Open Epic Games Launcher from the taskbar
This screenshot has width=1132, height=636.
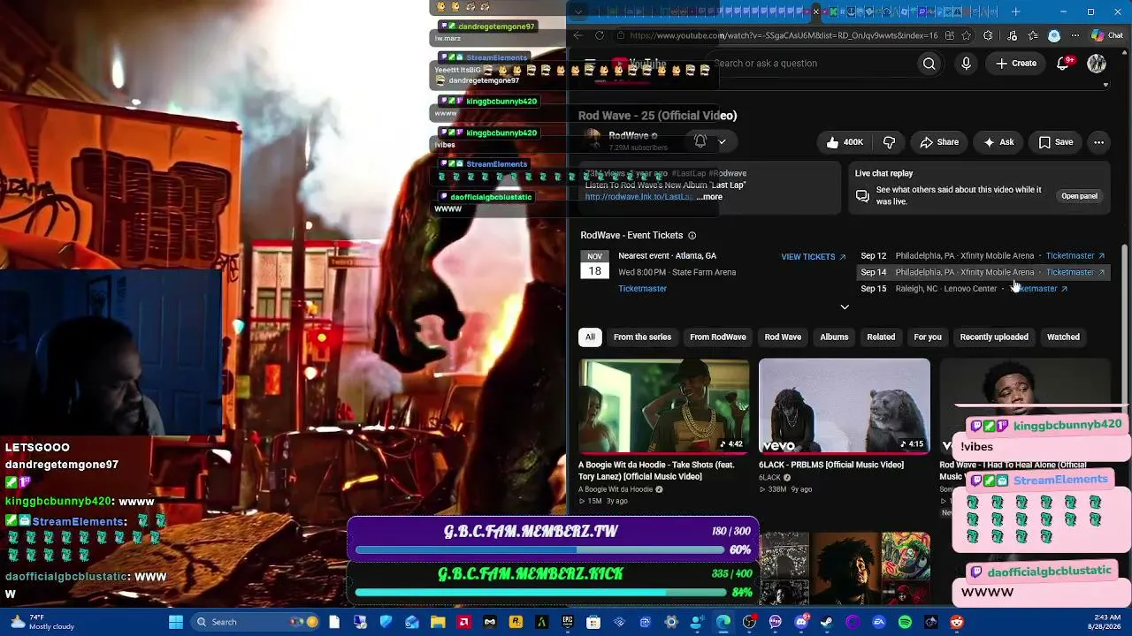point(568,622)
